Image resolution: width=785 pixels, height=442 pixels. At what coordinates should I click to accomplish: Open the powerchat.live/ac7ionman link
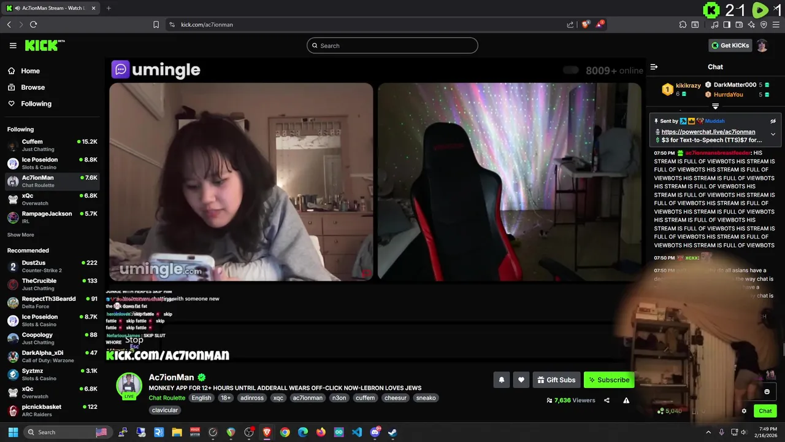(708, 132)
